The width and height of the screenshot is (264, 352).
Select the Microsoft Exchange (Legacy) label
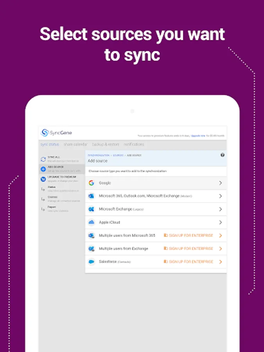pos(121,209)
